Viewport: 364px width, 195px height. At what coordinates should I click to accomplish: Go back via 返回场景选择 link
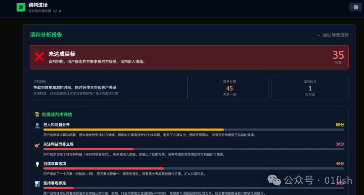coord(333,35)
